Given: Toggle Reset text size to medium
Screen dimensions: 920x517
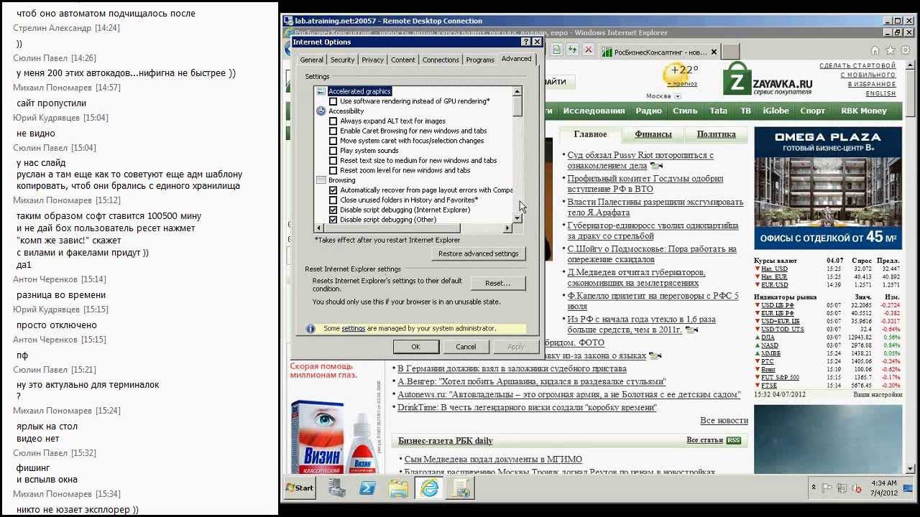Looking at the screenshot, I should coord(333,161).
